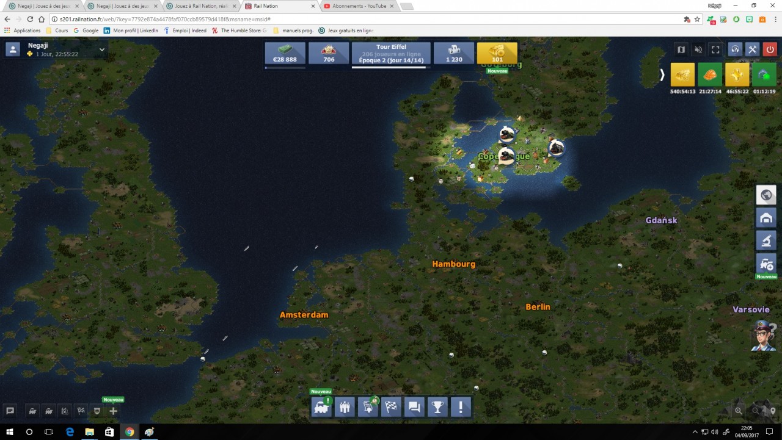Open the engine house station button
The width and height of the screenshot is (782, 440).
(766, 218)
